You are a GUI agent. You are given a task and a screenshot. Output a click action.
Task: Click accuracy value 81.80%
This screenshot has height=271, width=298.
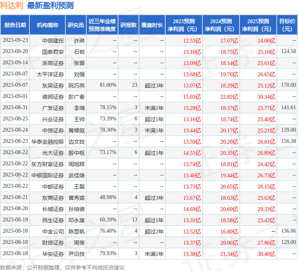108,85
